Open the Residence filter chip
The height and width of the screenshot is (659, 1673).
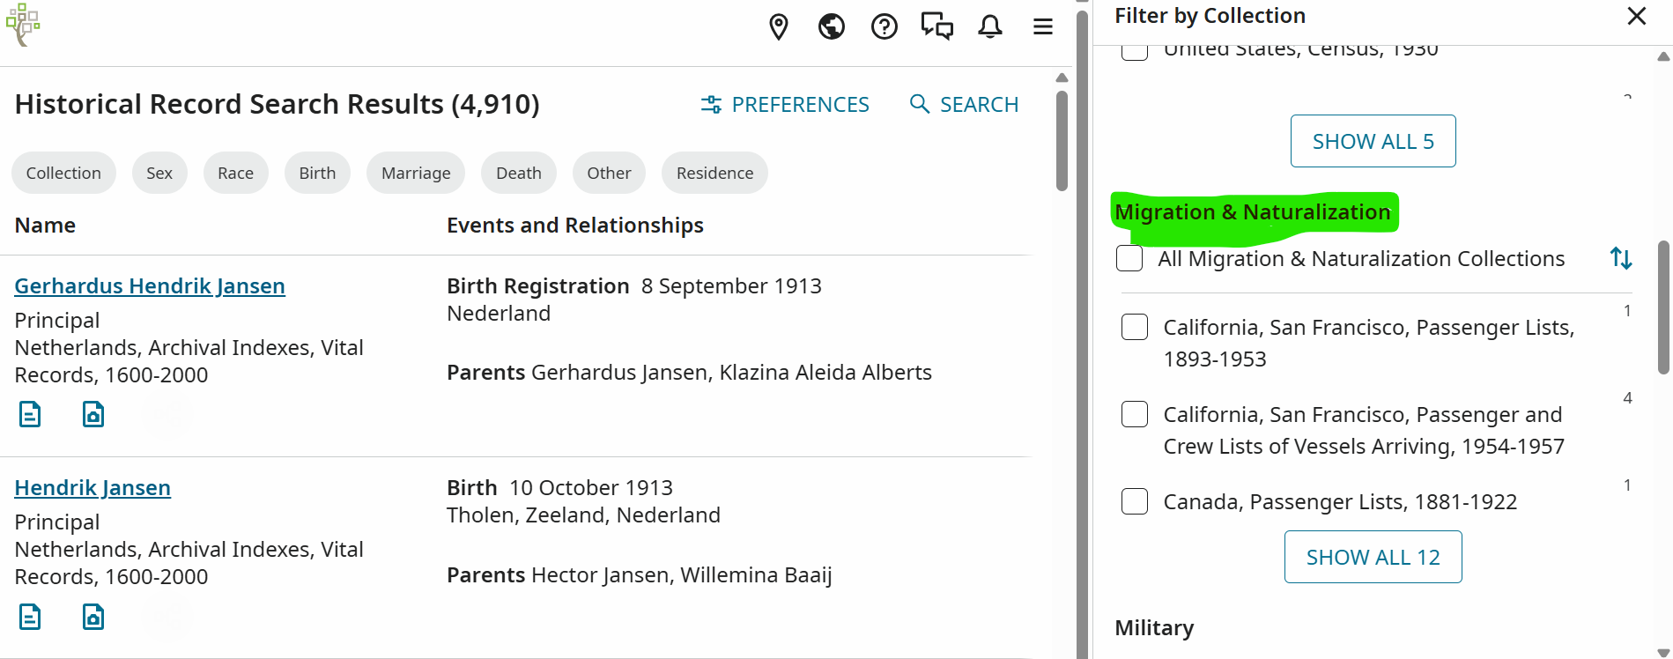714,173
